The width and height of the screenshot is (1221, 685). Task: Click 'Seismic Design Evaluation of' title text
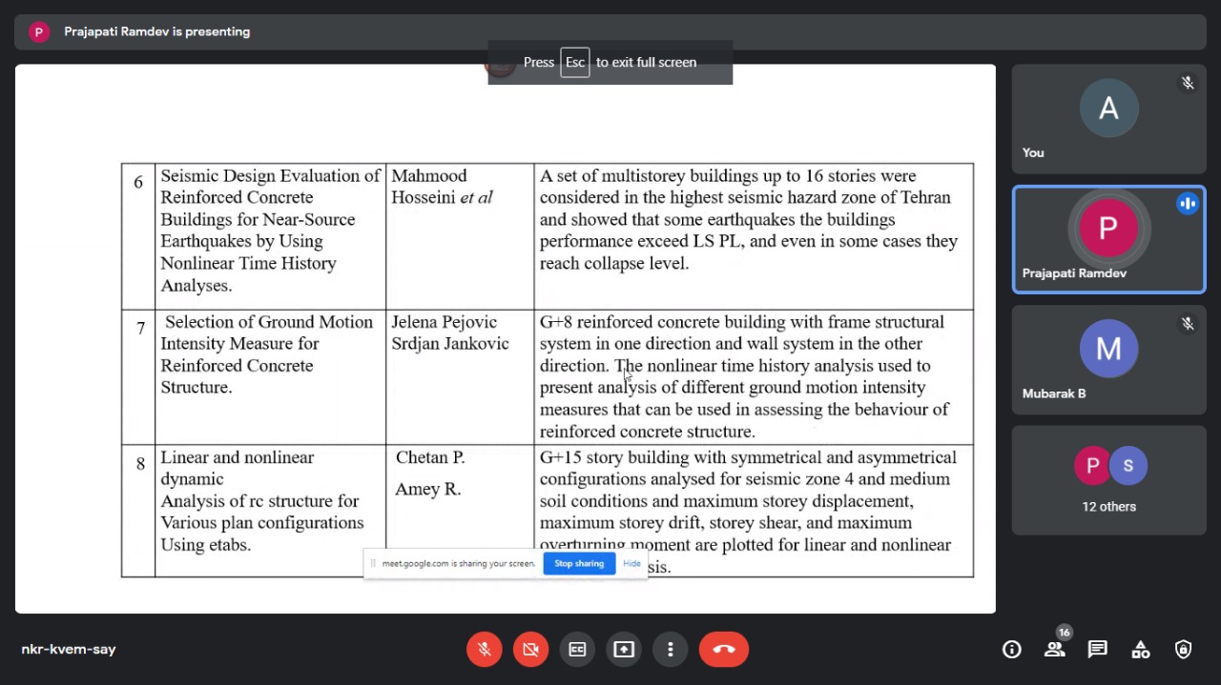pyautogui.click(x=271, y=176)
